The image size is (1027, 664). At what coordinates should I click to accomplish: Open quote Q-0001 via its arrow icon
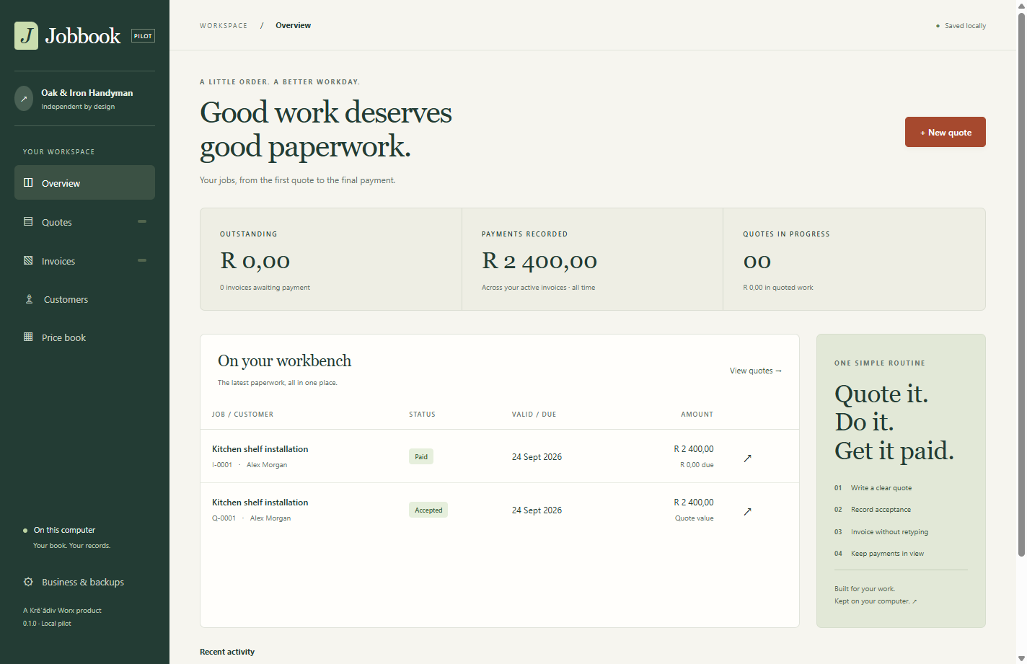coord(747,511)
